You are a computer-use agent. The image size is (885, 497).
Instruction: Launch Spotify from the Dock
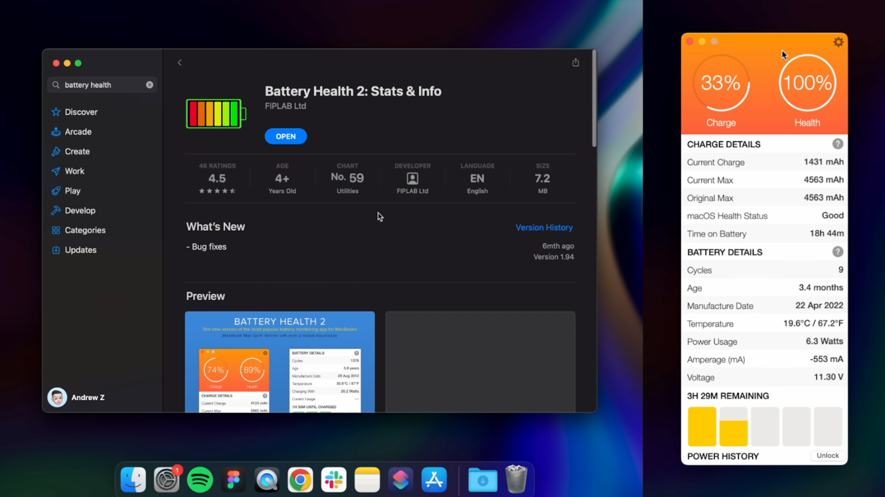(x=200, y=479)
